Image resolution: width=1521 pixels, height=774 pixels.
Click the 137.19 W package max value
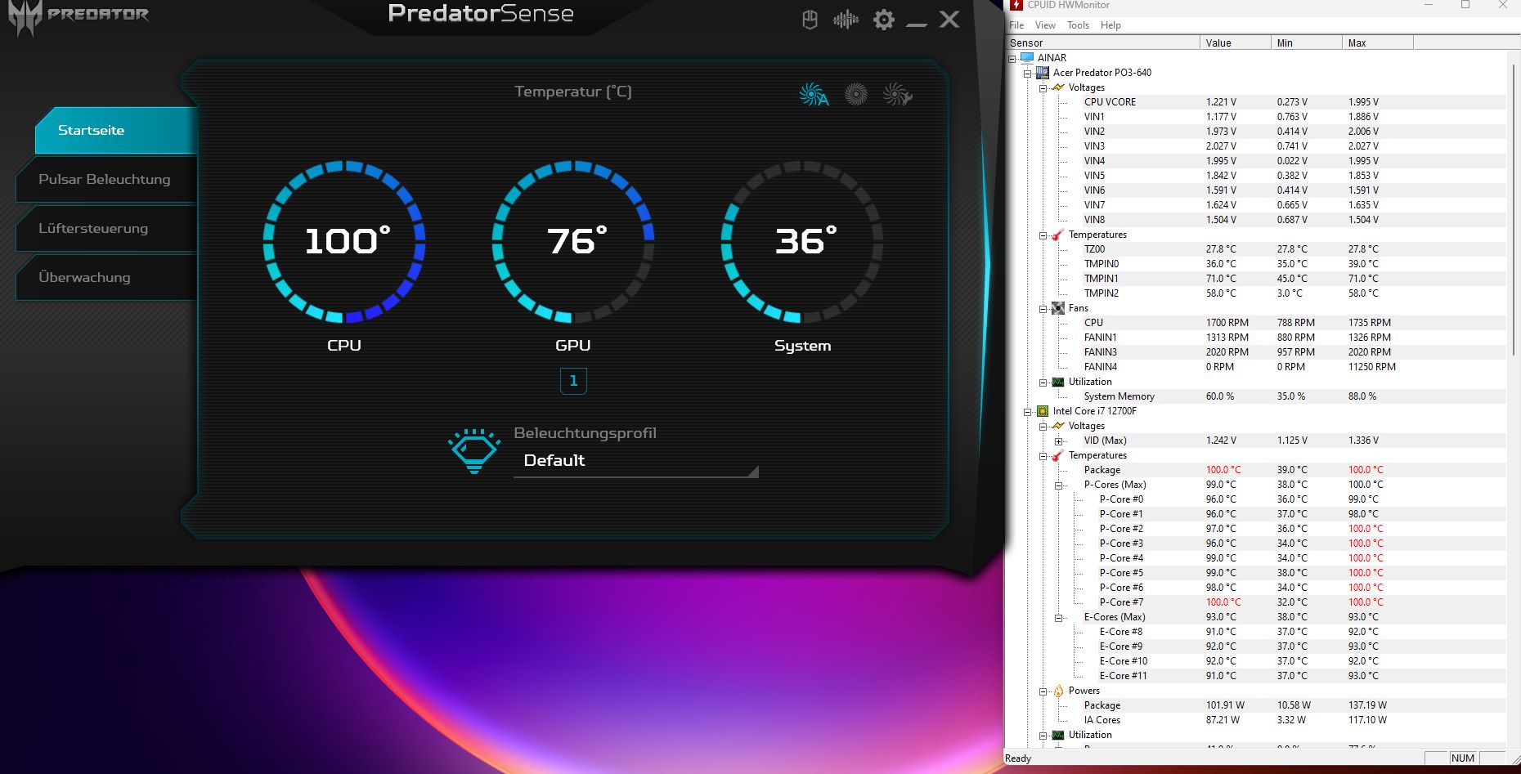[x=1367, y=705]
